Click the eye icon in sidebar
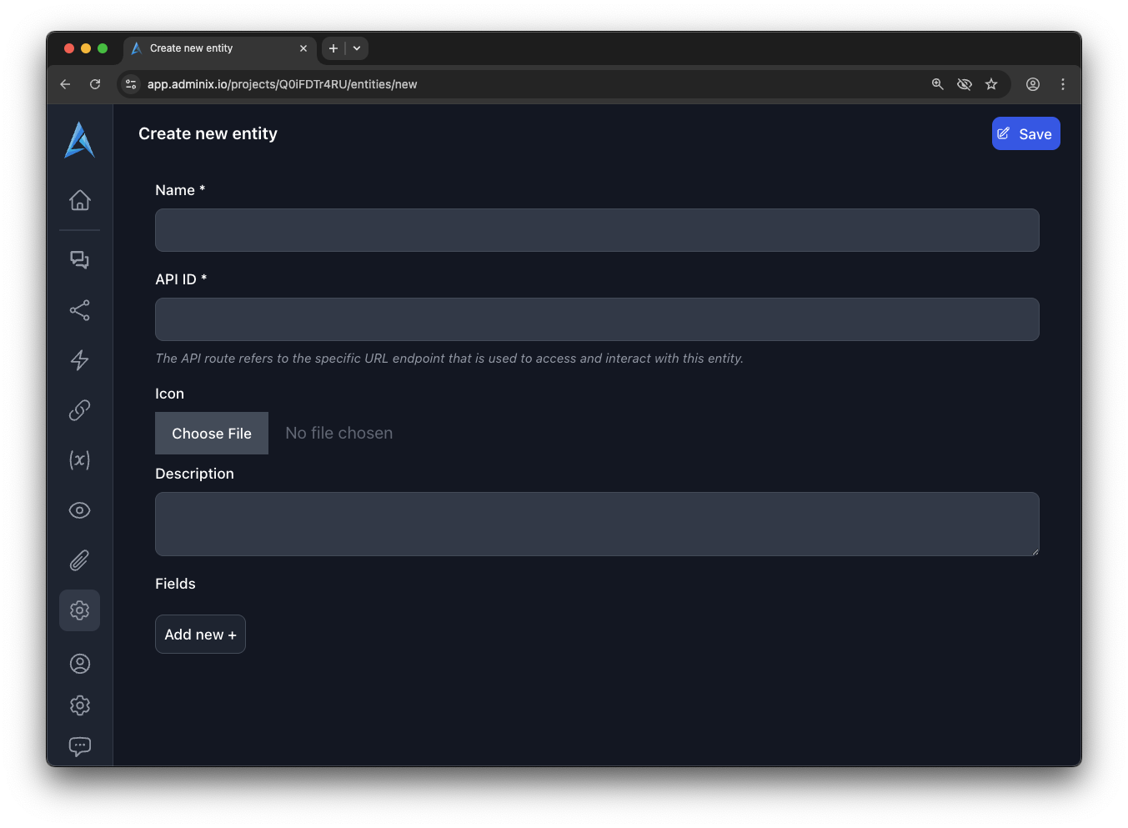1128x828 pixels. click(x=80, y=510)
